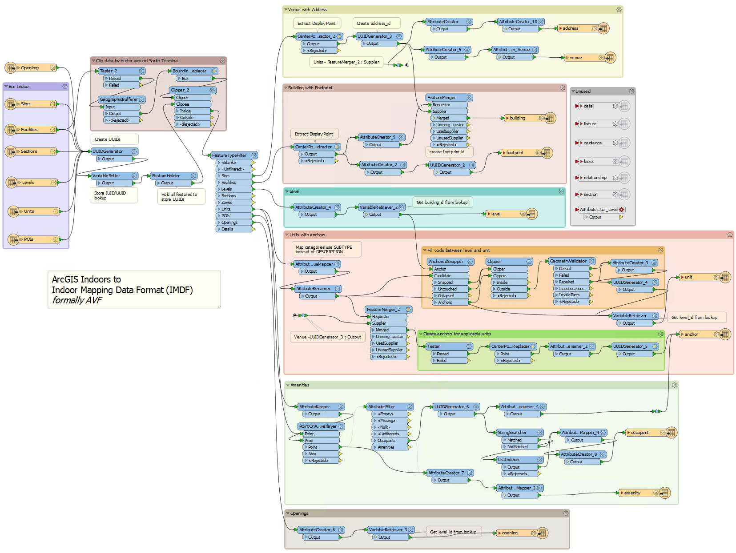Image resolution: width=736 pixels, height=553 pixels.
Task: Select the GeometryValidator transformer
Action: (572, 261)
